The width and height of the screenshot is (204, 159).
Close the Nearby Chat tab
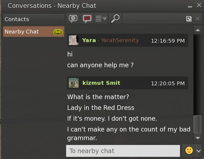pyautogui.click(x=198, y=19)
